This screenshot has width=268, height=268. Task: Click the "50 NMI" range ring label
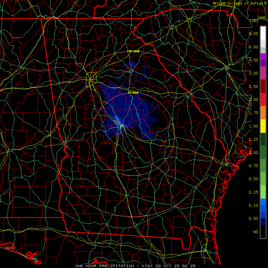pyautogui.click(x=133, y=93)
